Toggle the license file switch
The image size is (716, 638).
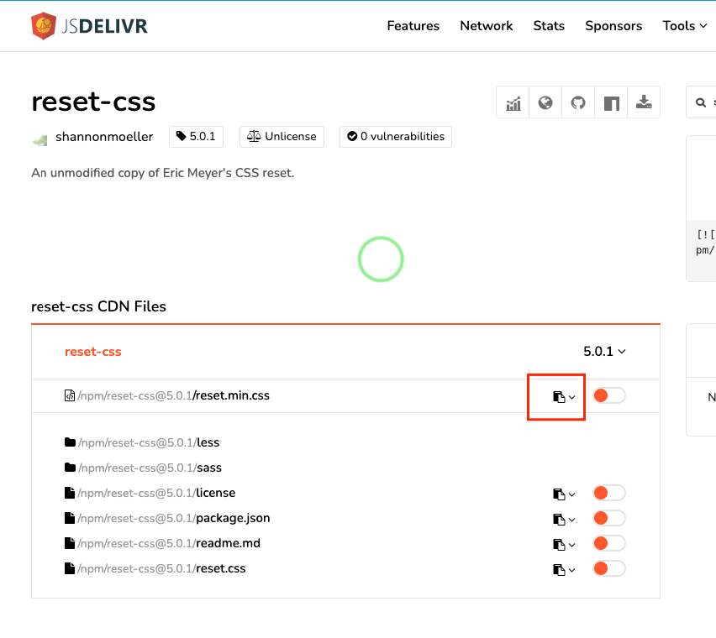point(609,493)
